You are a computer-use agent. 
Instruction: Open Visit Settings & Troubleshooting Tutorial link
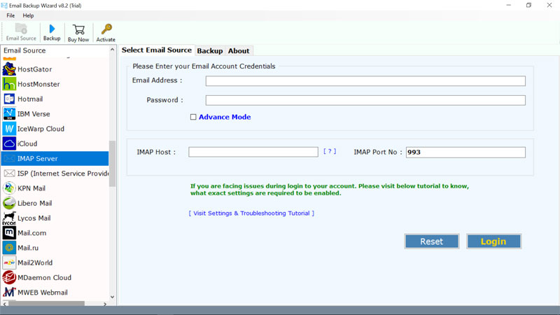pos(251,213)
